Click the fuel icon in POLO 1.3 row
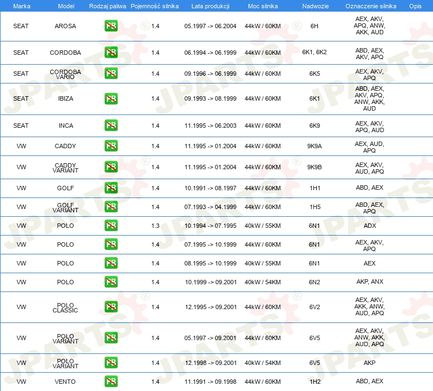 [x=111, y=225]
